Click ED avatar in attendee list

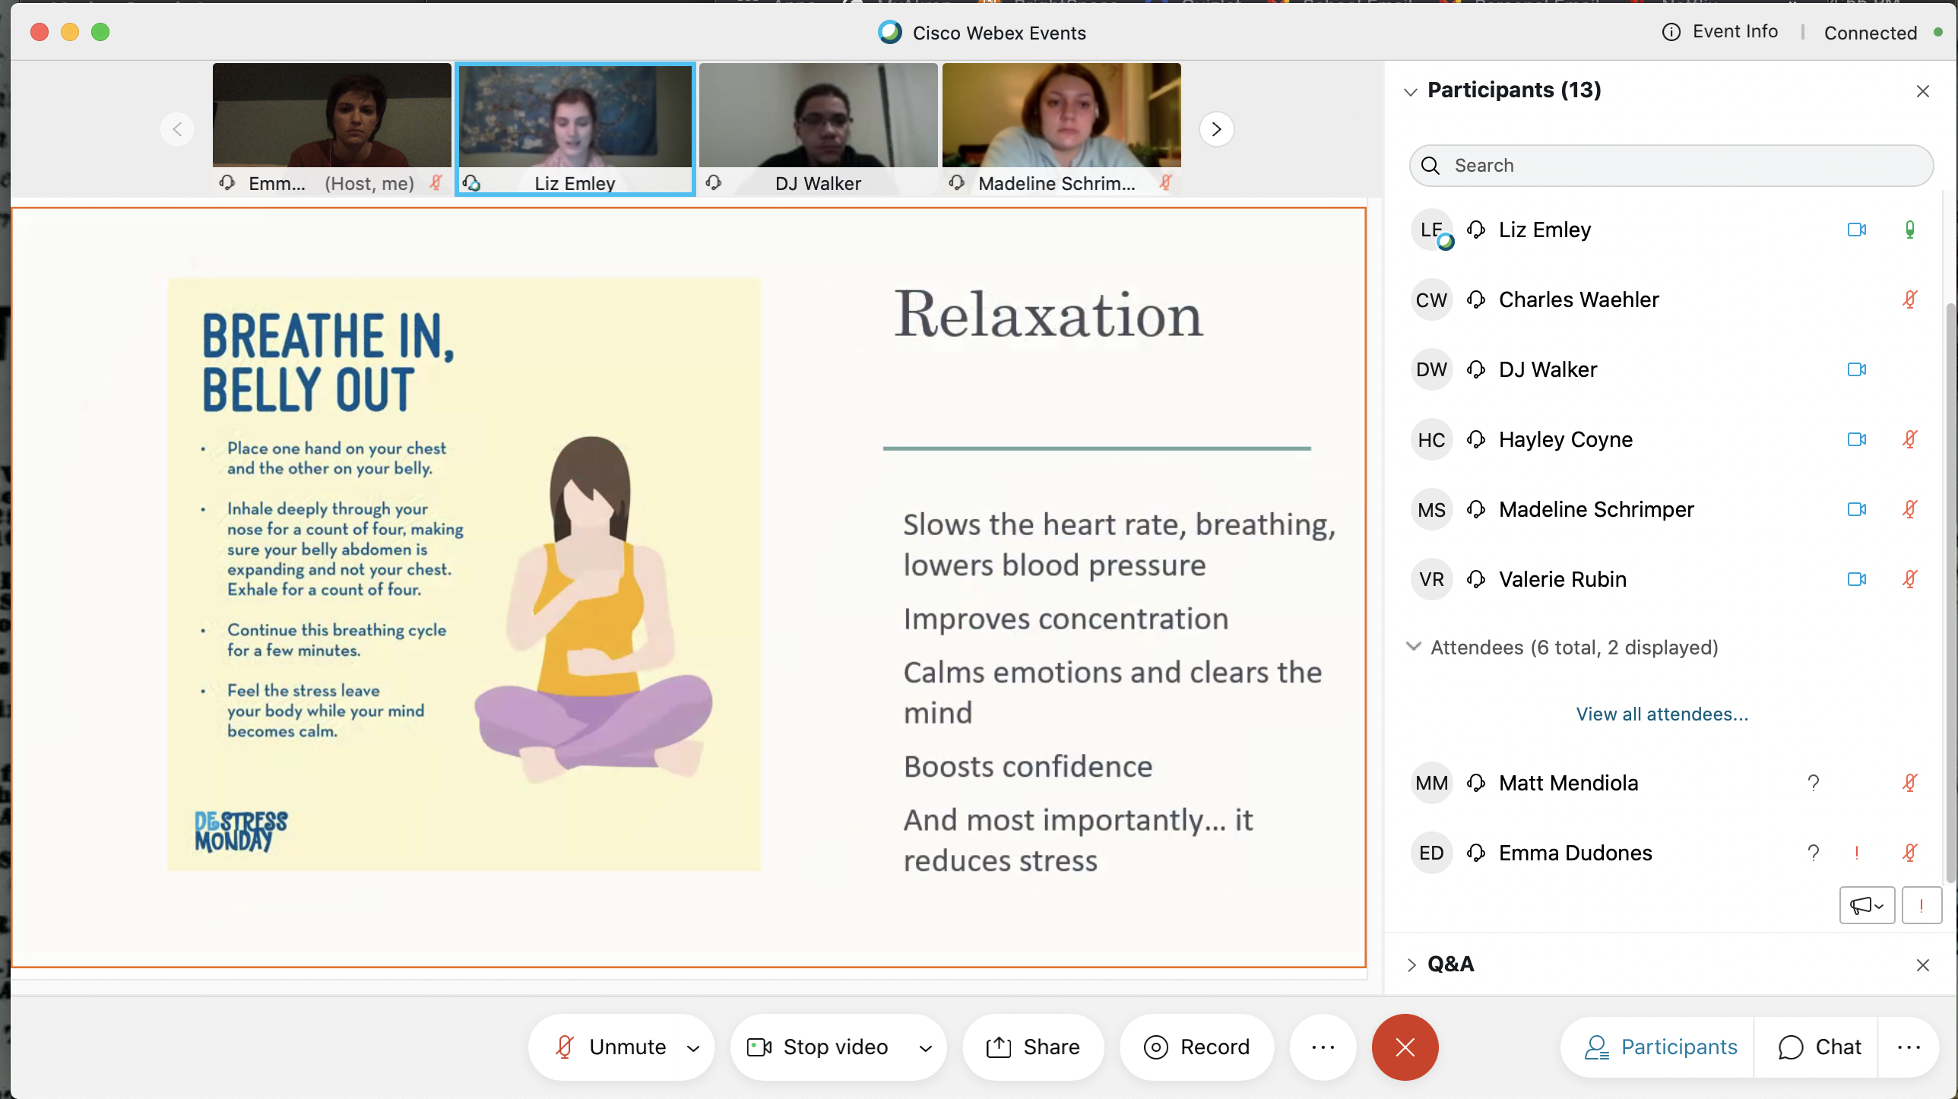1431,853
